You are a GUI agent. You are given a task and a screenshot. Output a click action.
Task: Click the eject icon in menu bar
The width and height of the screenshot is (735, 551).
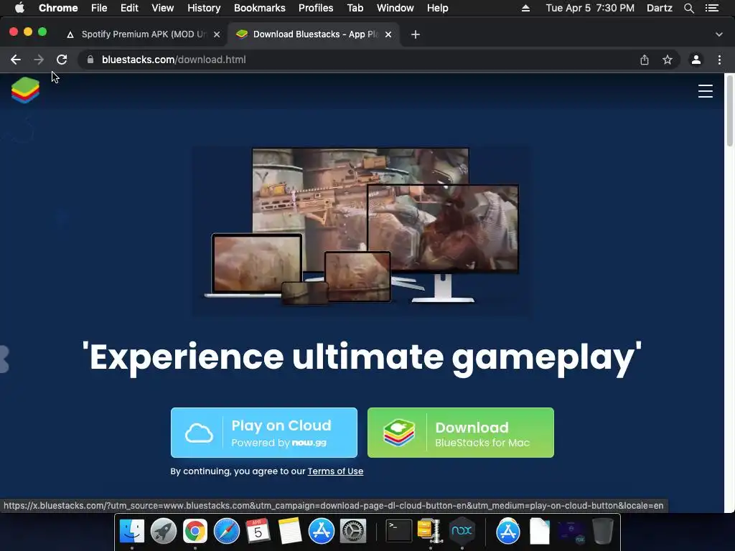[x=525, y=8]
